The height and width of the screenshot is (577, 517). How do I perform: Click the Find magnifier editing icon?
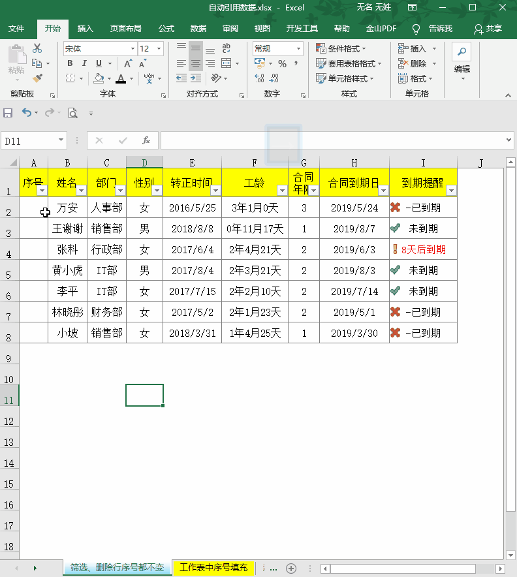click(x=462, y=52)
